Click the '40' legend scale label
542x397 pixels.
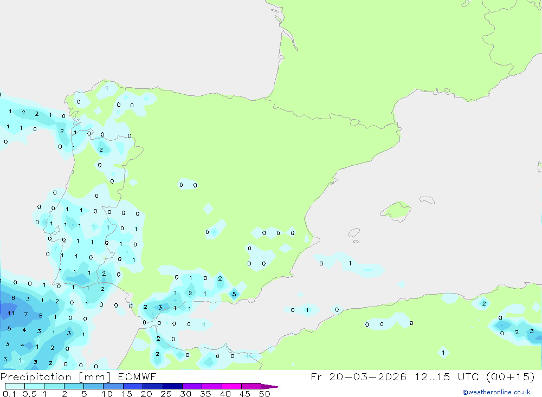pos(225,394)
